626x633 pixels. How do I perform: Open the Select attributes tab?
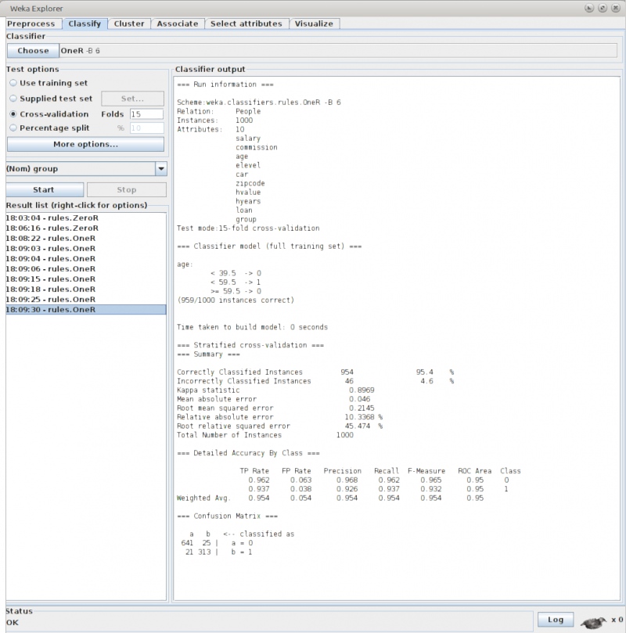(x=246, y=23)
